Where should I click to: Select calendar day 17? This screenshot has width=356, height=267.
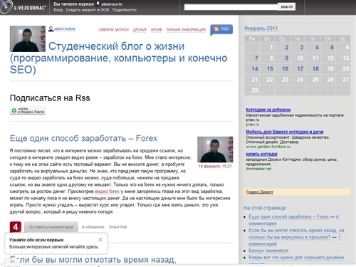tap(300, 69)
